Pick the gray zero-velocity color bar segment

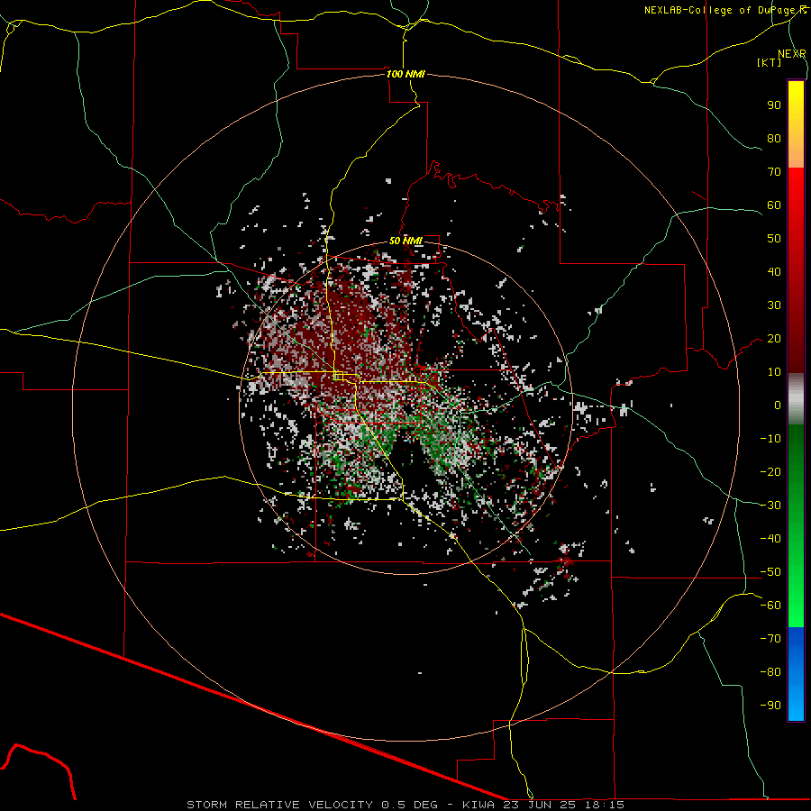[x=796, y=399]
